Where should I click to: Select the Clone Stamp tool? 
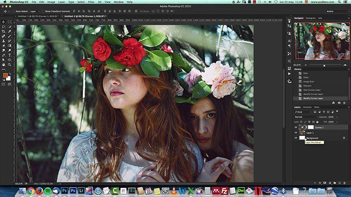[x=3, y=41]
